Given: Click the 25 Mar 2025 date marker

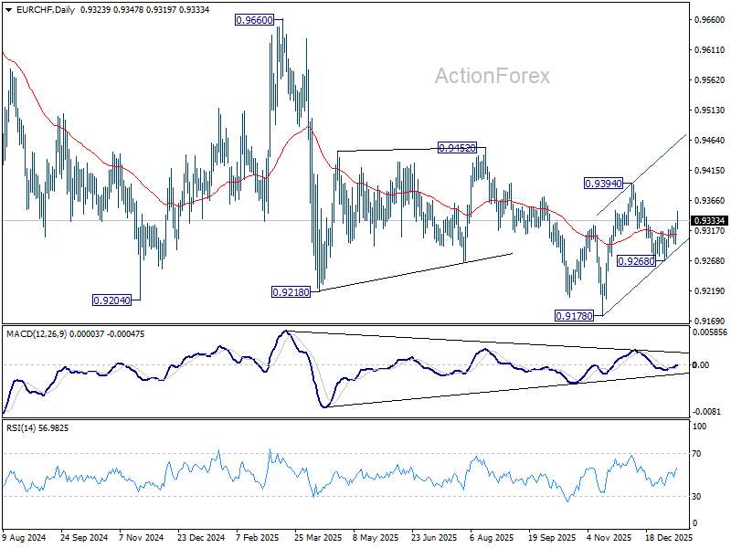Looking at the screenshot, I should pos(318,538).
